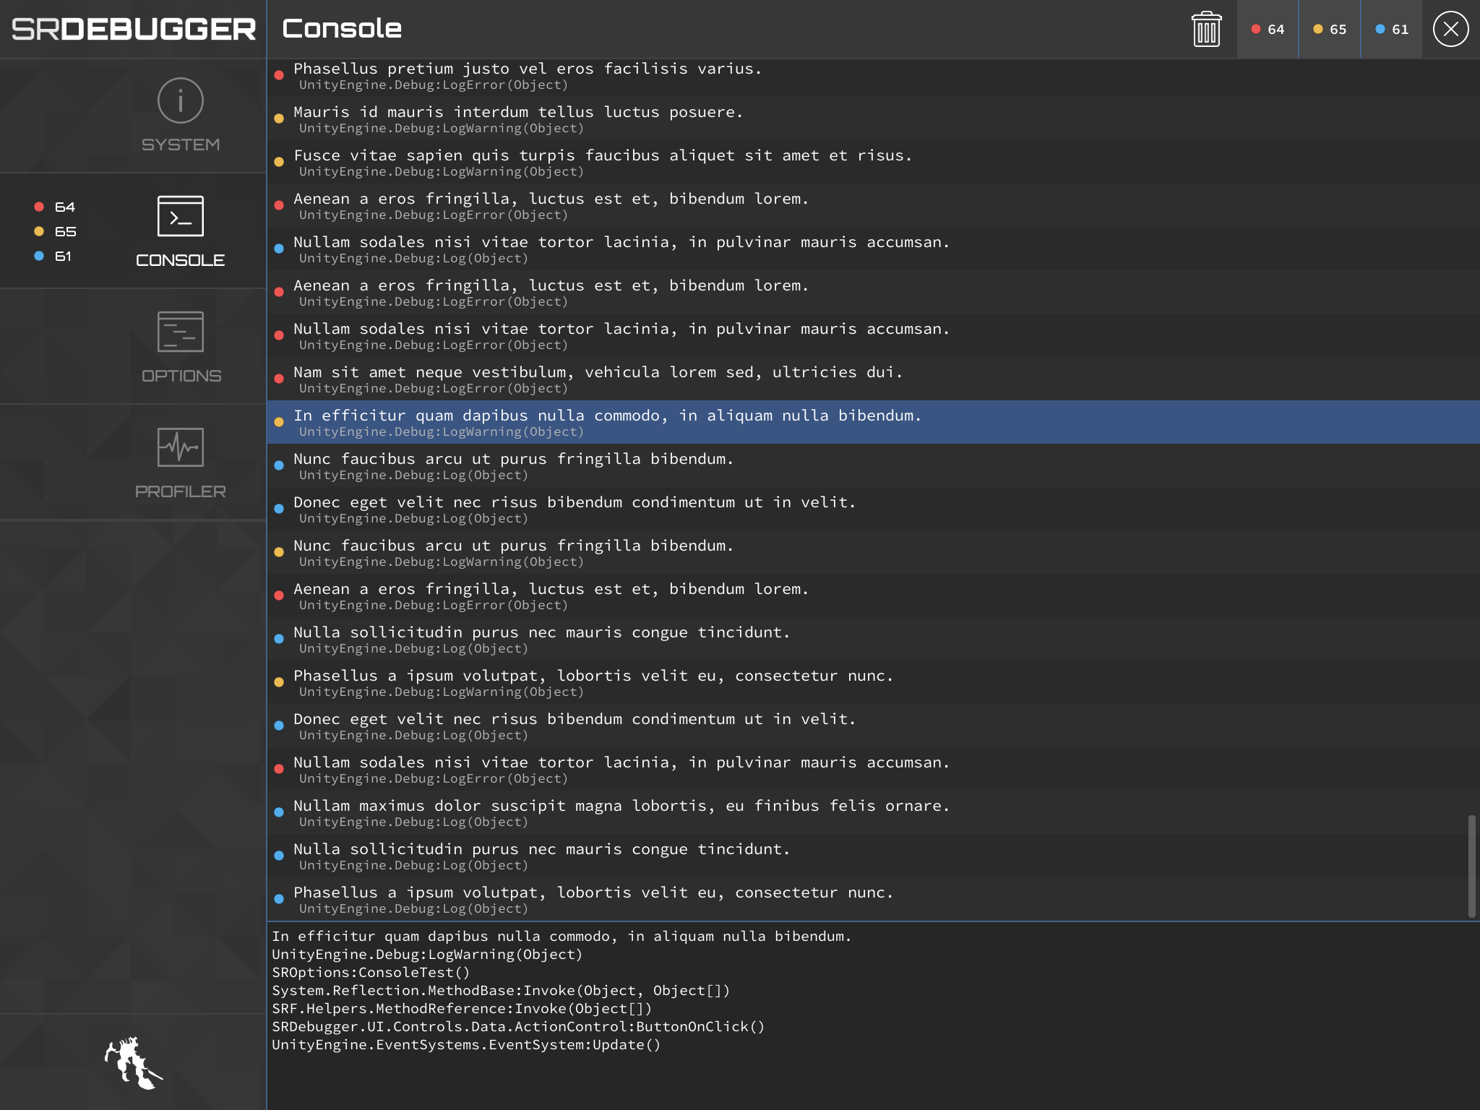Click stack line 'SRF.Helpers.MethodReference:Invoke(Object[])'
Viewport: 1480px width, 1110px height.
[462, 1009]
